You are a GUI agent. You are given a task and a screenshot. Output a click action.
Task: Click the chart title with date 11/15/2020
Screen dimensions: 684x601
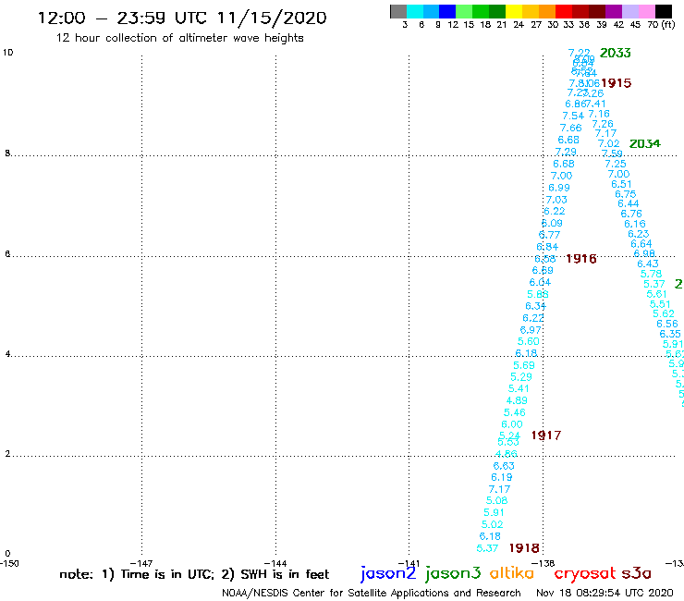tap(182, 18)
